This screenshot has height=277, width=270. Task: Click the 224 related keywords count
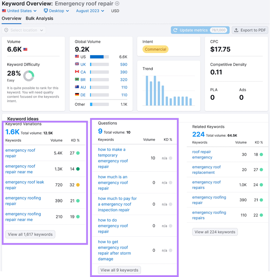coord(198,135)
